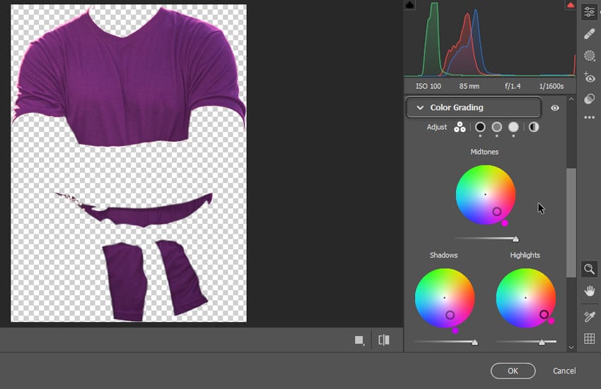The height and width of the screenshot is (389, 601).
Task: Open the Edit sliders panel icon
Action: point(589,12)
